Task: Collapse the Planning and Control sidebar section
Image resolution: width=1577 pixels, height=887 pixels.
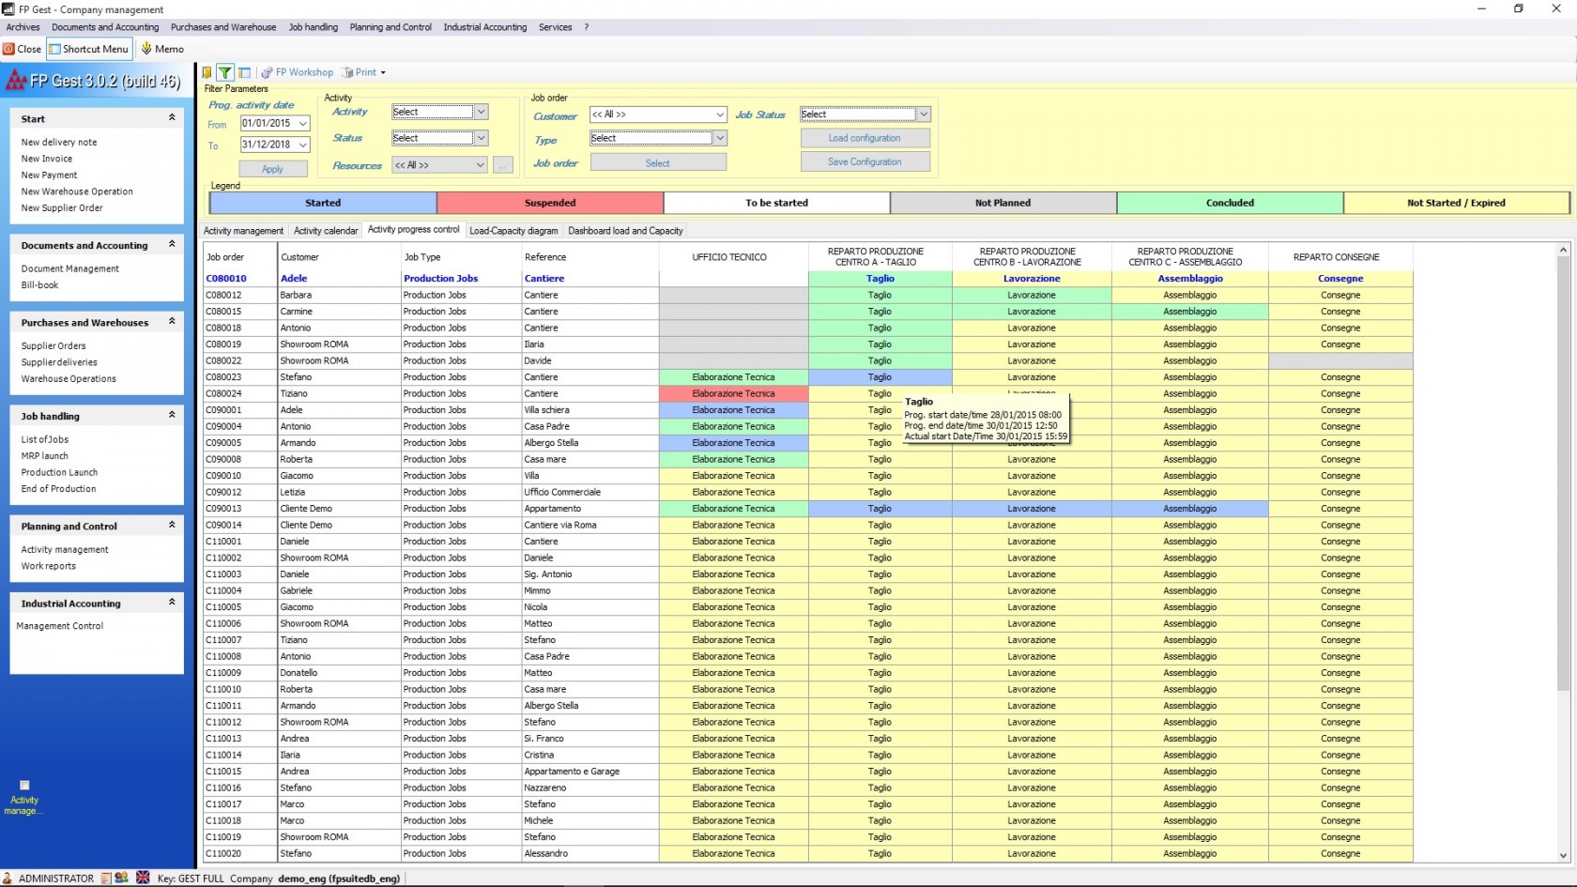Action: pyautogui.click(x=172, y=526)
